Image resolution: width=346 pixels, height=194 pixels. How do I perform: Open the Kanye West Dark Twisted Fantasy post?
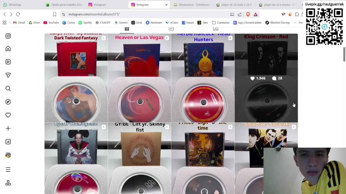point(76,78)
